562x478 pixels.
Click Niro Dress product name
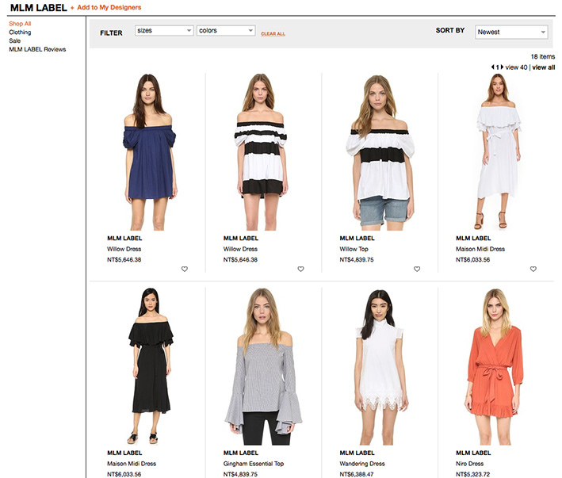pyautogui.click(x=469, y=464)
